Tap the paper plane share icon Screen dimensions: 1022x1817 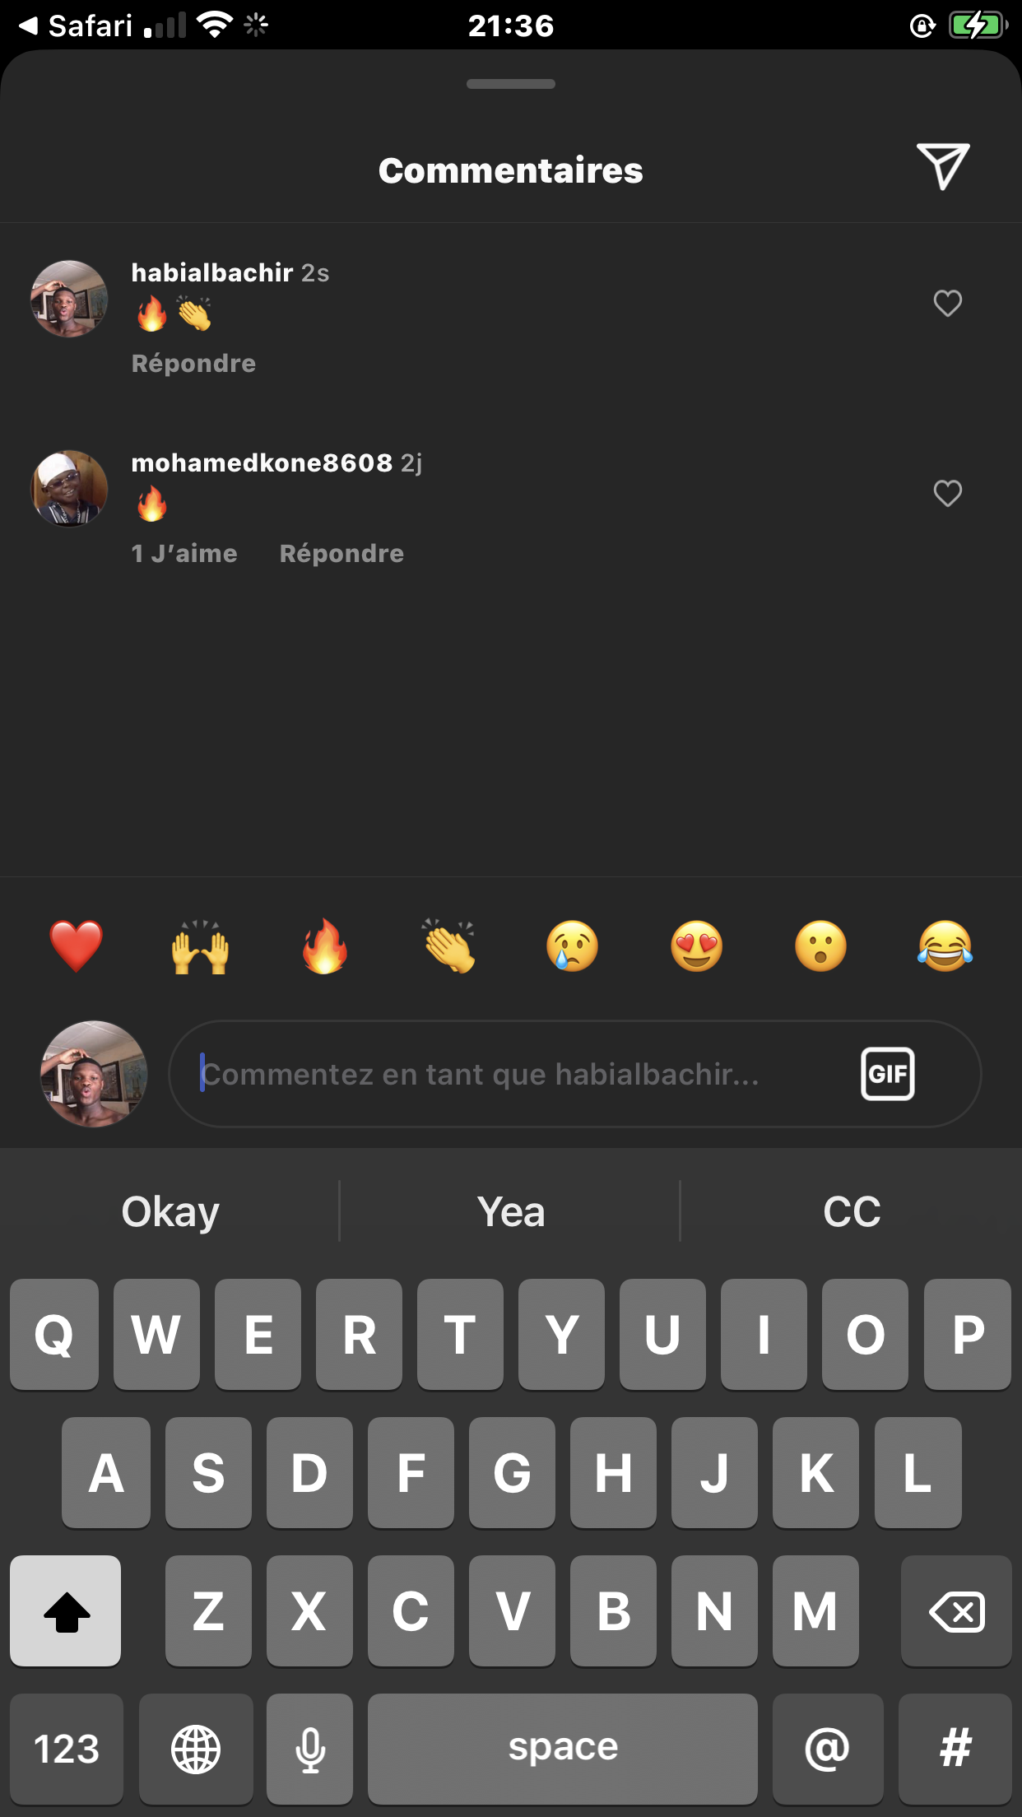coord(943,166)
